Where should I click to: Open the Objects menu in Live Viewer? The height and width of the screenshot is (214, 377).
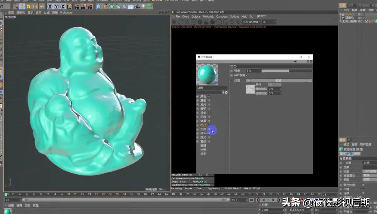click(x=196, y=16)
